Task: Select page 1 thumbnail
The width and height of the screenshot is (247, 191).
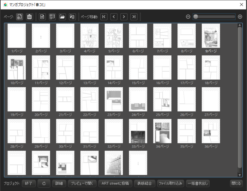Action: (17, 36)
